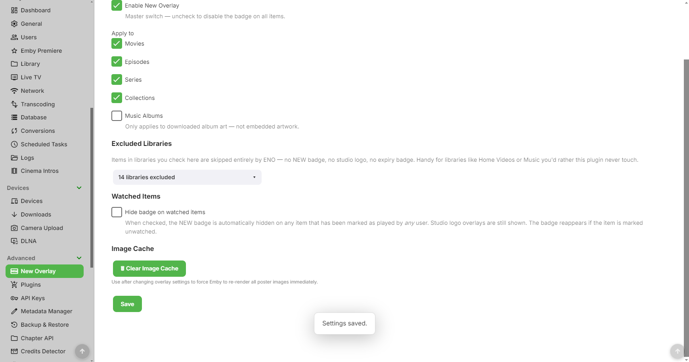Check Hide badge on watched items
689x362 pixels.
click(x=117, y=212)
